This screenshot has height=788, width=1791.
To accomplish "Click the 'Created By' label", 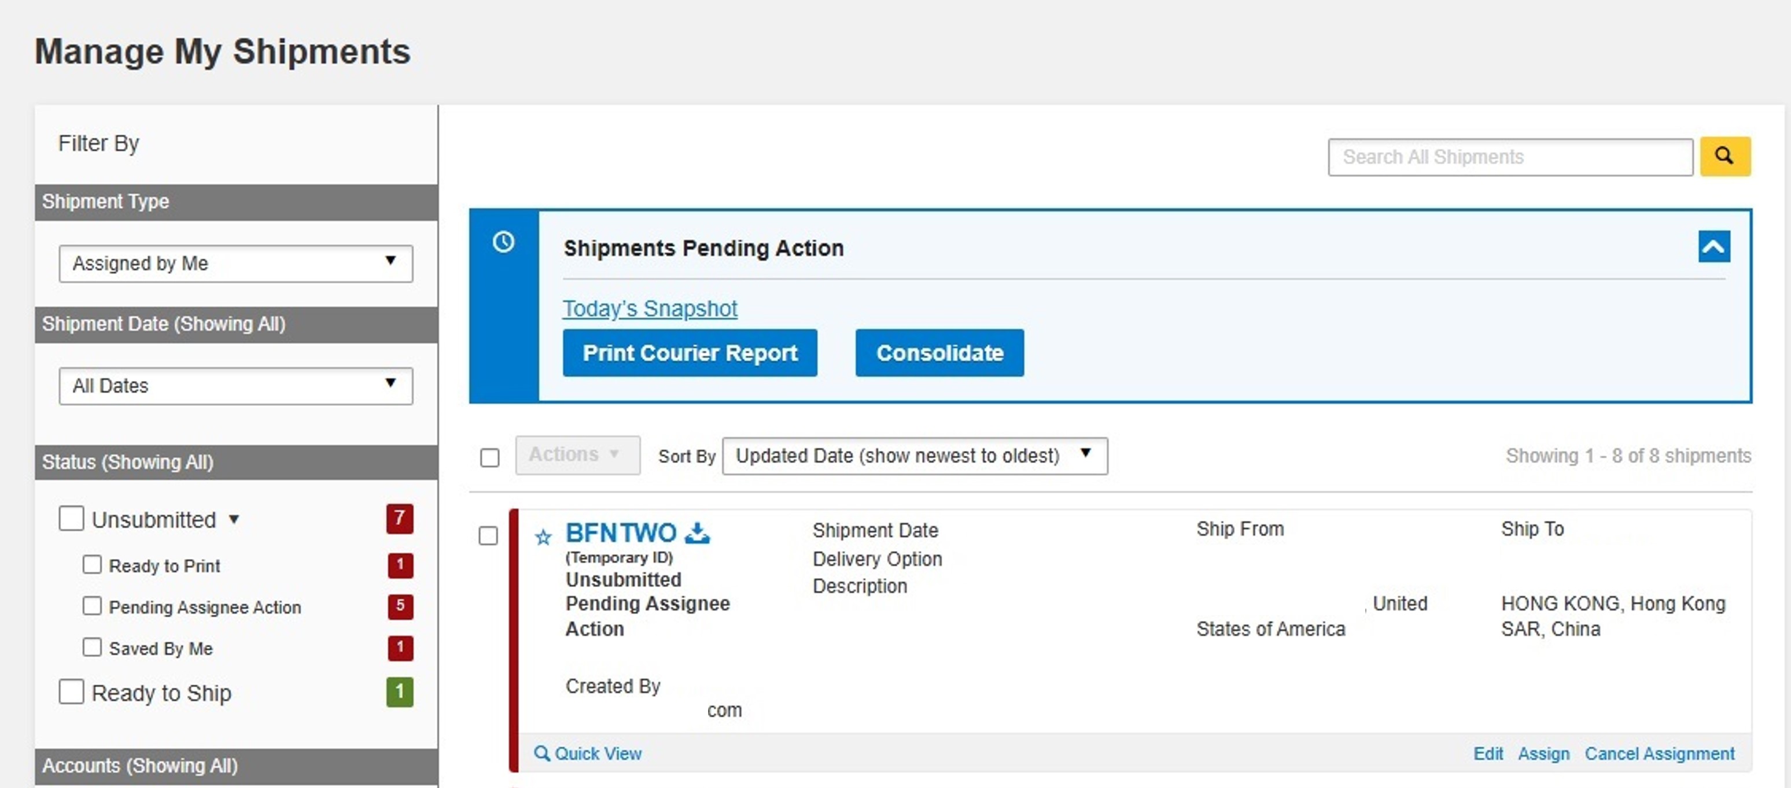I will 613,686.
